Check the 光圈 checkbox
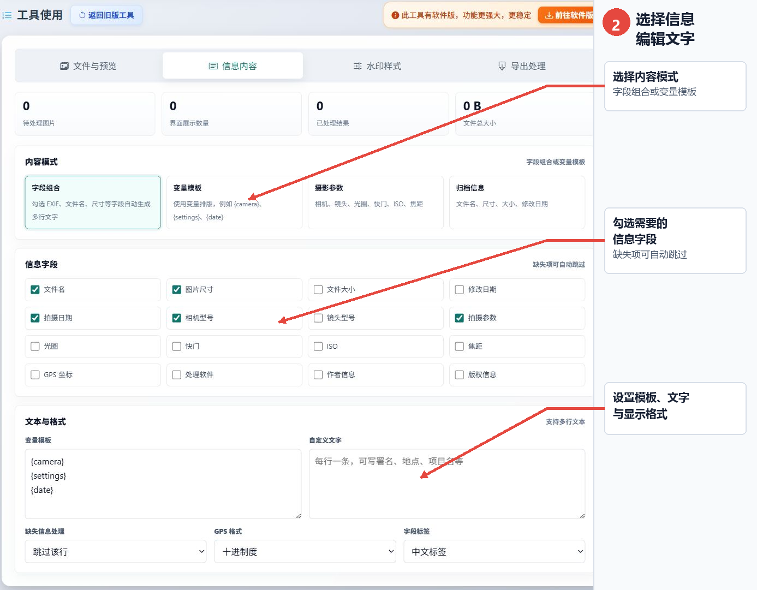Viewport: 757px width, 590px height. pyautogui.click(x=35, y=347)
